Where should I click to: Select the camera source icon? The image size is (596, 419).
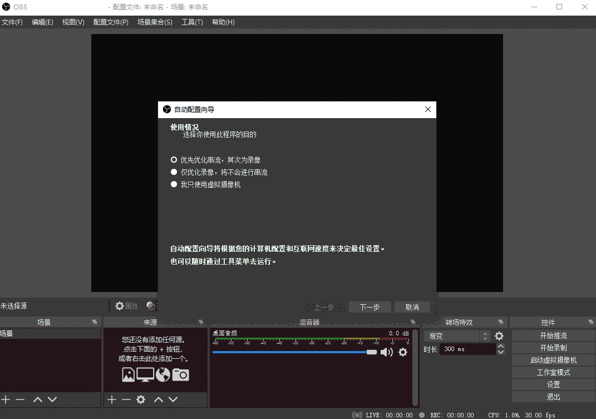point(182,374)
